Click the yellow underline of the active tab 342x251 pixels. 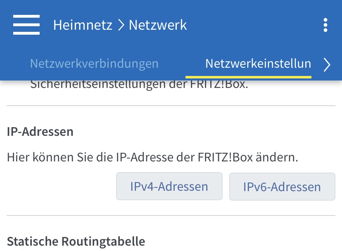tap(248, 77)
